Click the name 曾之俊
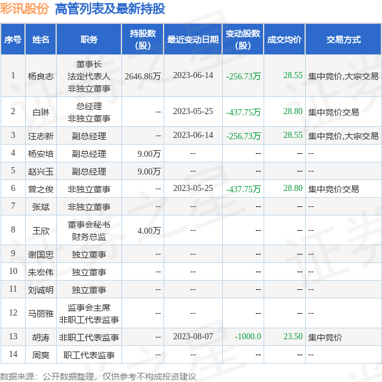This screenshot has height=382, width=382. coord(41,189)
